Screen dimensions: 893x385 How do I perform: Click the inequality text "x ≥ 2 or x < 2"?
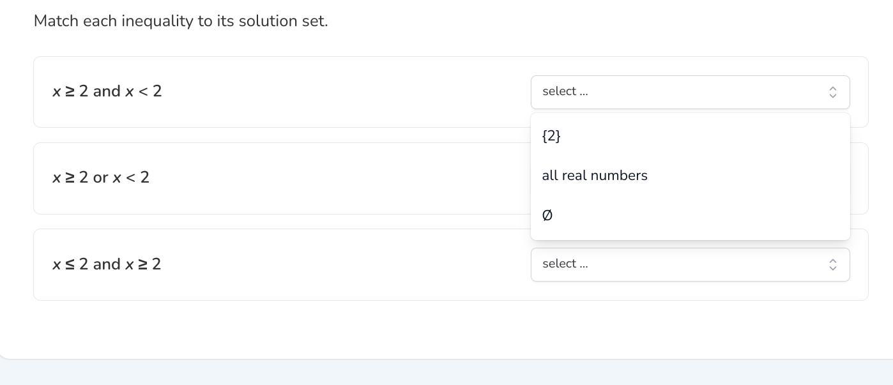tap(101, 177)
